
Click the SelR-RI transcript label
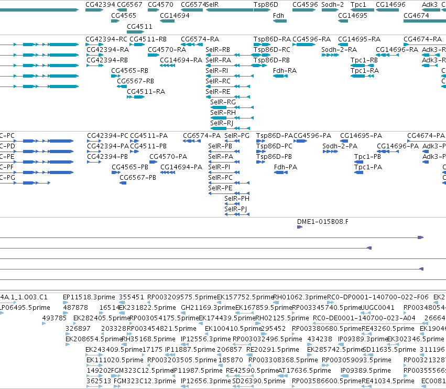(217, 71)
